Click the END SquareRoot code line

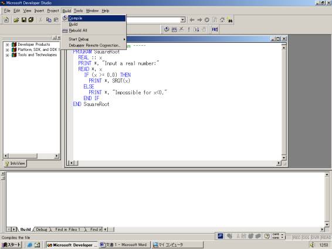click(x=91, y=104)
